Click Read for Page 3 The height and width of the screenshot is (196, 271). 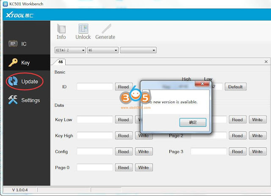point(238,152)
